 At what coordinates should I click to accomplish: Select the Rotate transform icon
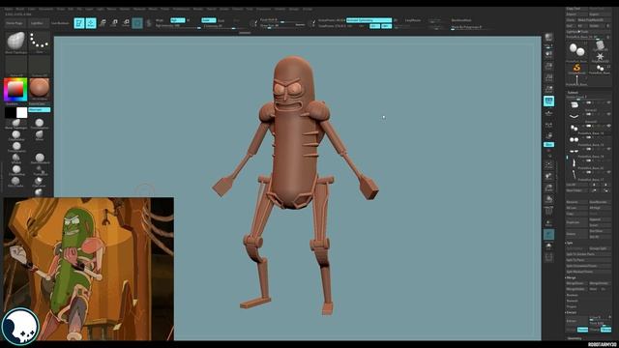pyautogui.click(x=126, y=23)
